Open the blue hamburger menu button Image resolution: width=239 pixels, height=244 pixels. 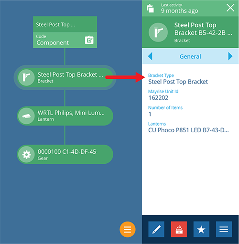(x=224, y=229)
